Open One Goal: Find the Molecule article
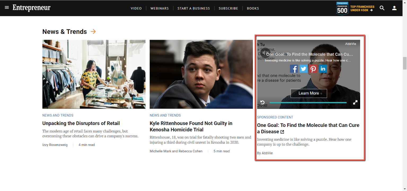Image resolution: width=407 pixels, height=191 pixels. (308, 128)
